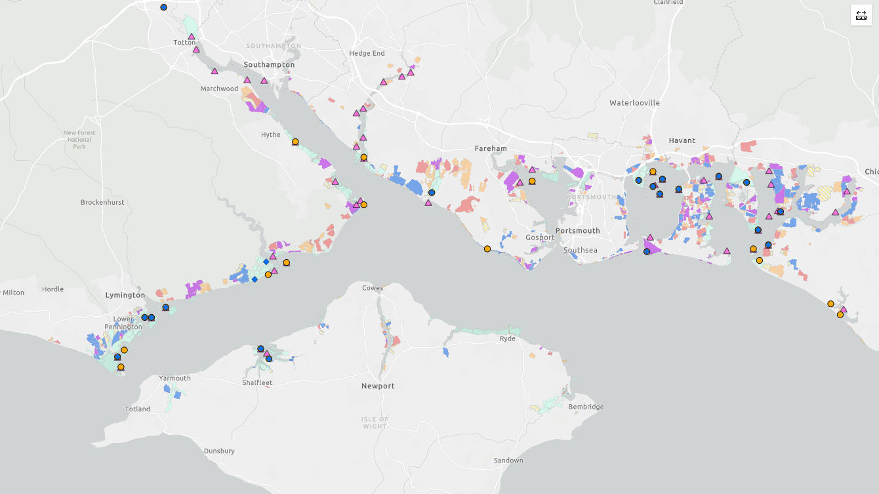Select the blue circle marker northwest of Totton
Image resolution: width=879 pixels, height=494 pixels.
point(163,7)
